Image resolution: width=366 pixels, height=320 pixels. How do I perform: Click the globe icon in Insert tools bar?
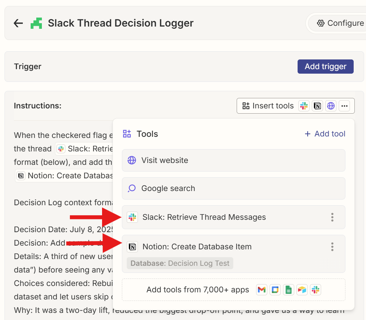[331, 106]
